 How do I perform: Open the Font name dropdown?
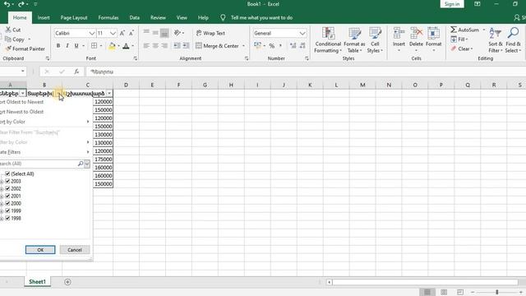pyautogui.click(x=92, y=33)
